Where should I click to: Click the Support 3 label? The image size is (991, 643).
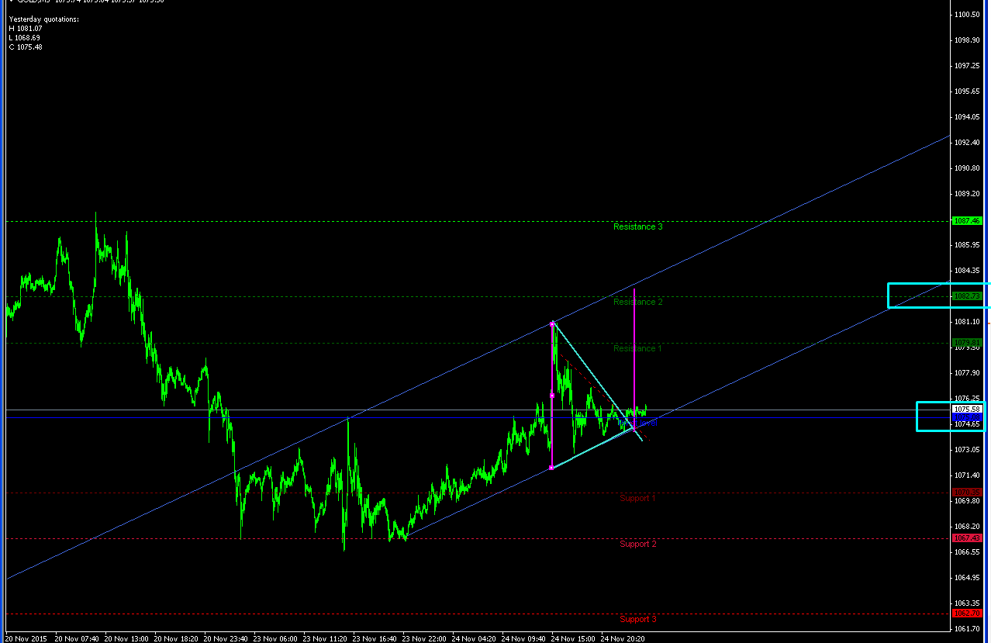click(637, 619)
